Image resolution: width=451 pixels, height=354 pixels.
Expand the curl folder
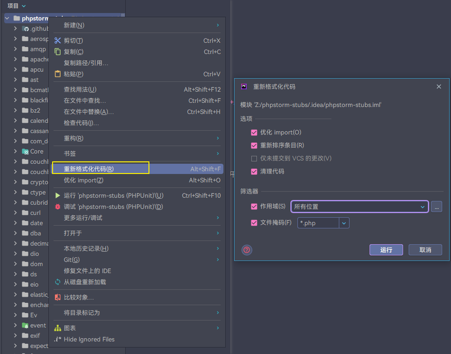point(15,213)
